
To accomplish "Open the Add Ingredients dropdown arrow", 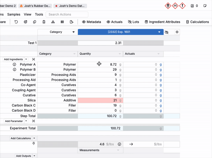I will coord(26,59).
